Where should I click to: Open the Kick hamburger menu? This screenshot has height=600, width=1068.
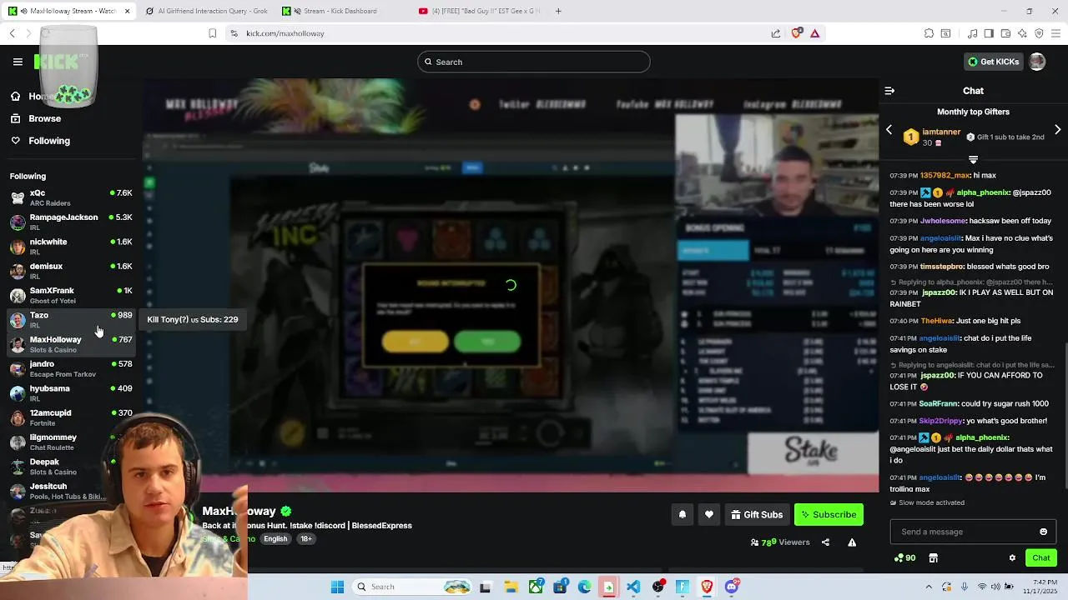coord(18,62)
